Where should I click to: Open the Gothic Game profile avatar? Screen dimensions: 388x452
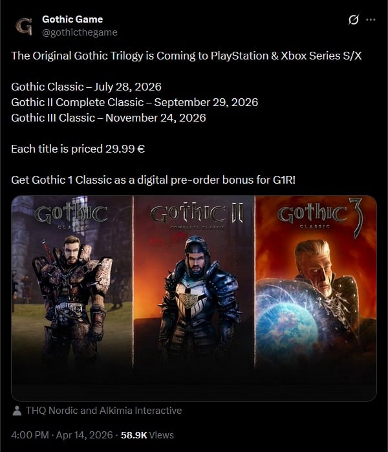(23, 26)
